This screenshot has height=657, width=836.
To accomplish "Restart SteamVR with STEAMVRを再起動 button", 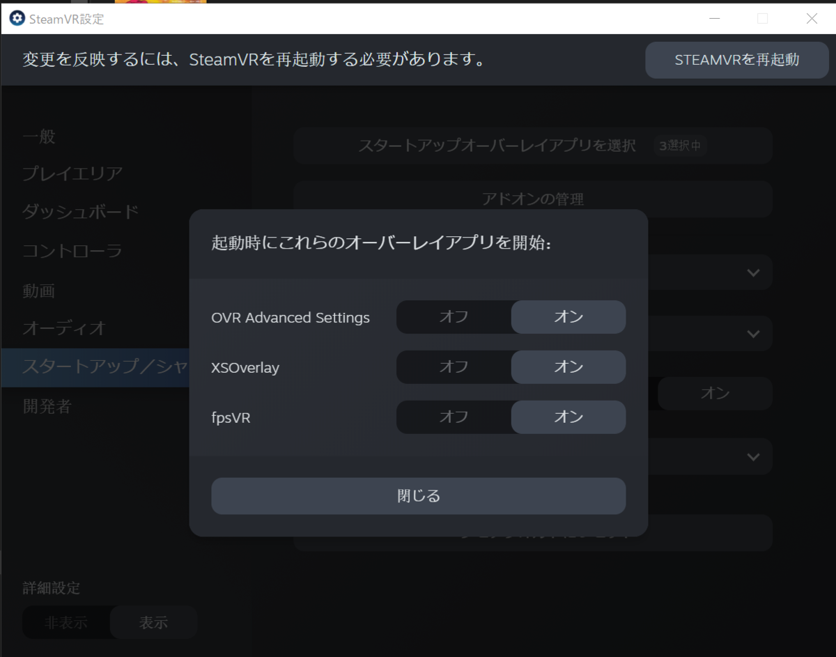I will point(737,60).
